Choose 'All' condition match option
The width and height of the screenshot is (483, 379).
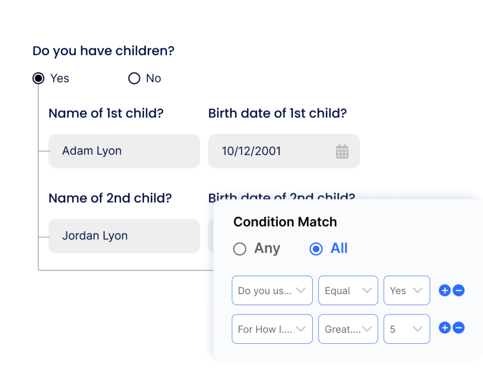pyautogui.click(x=316, y=249)
